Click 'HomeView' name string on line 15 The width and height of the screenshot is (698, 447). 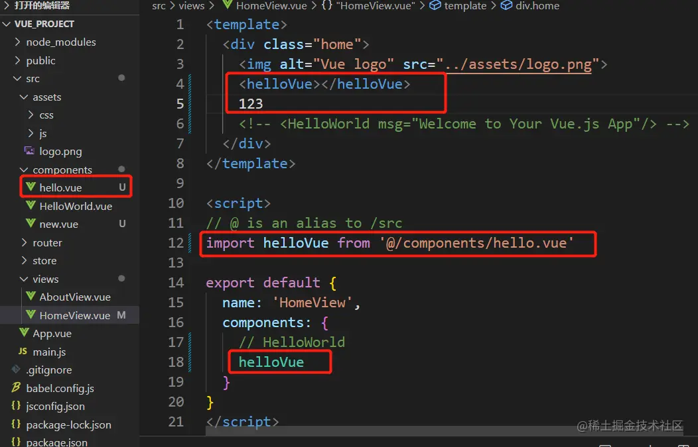pyautogui.click(x=312, y=303)
